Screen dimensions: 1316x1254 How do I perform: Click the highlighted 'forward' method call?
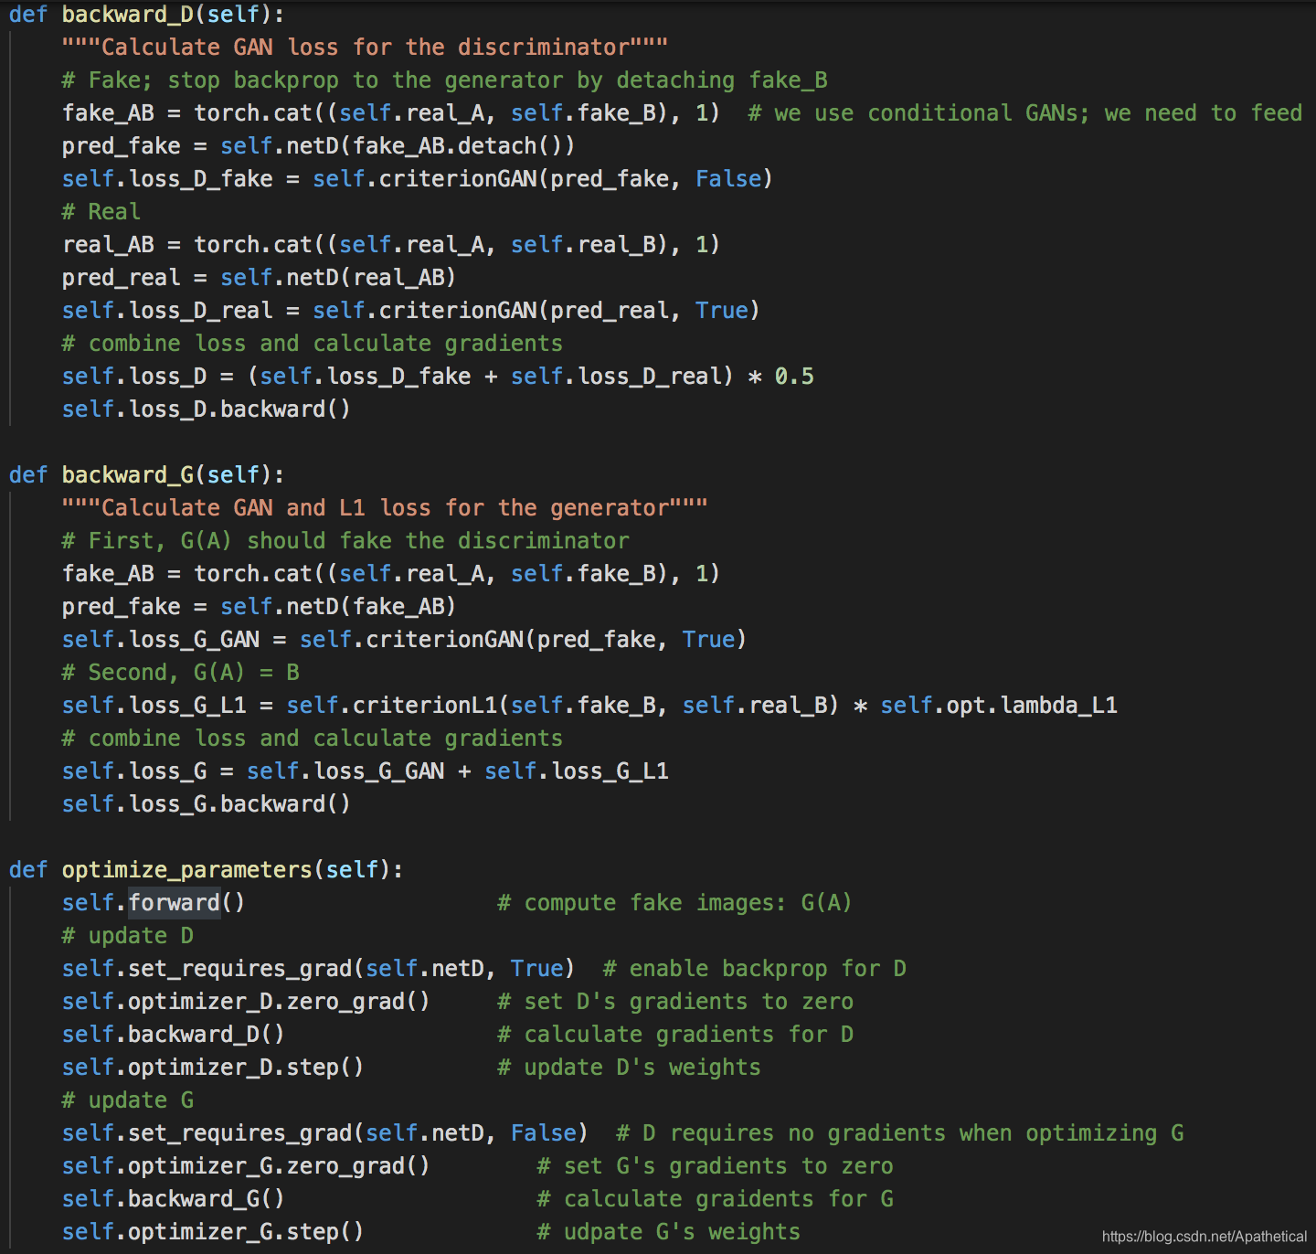[x=175, y=903]
